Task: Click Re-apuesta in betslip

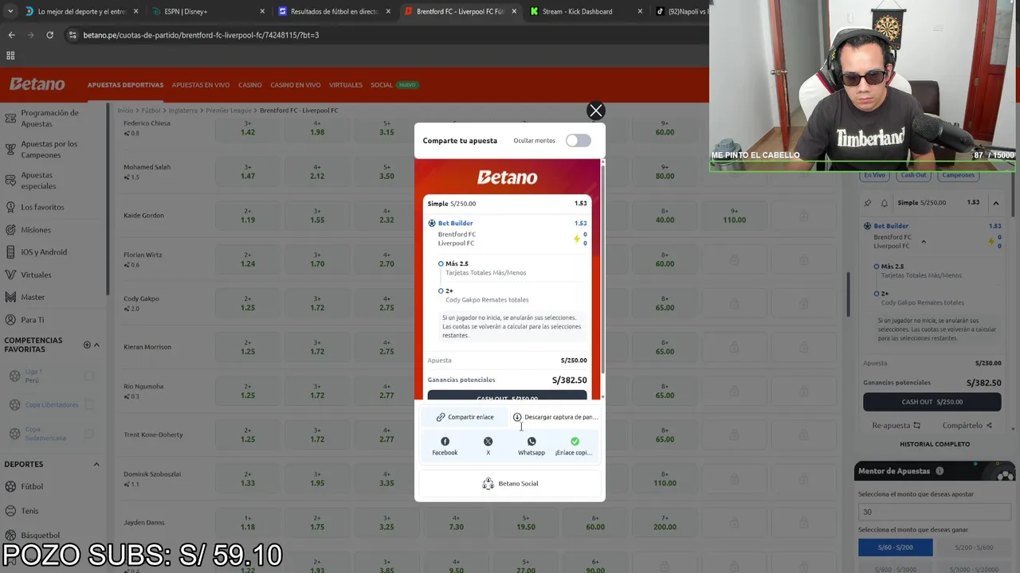Action: click(x=896, y=426)
